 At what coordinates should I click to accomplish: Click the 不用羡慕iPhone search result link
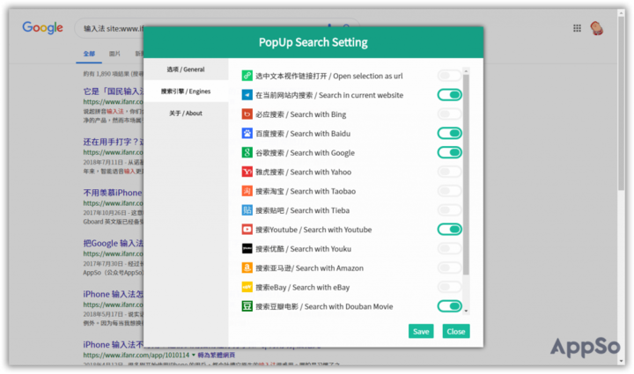coord(113,193)
